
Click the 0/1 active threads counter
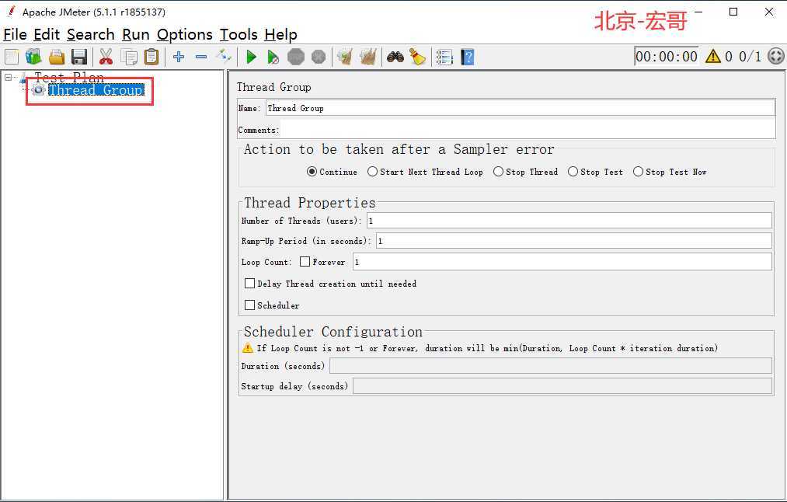point(750,56)
